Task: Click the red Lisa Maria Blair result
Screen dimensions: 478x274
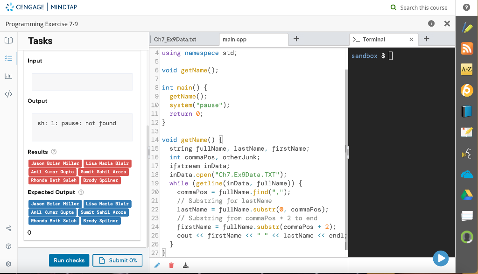Action: pyautogui.click(x=107, y=163)
